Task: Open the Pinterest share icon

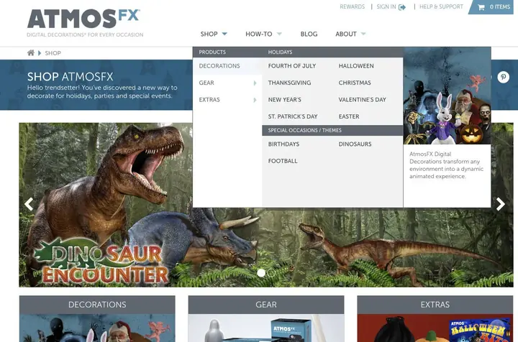Action: 503,77
